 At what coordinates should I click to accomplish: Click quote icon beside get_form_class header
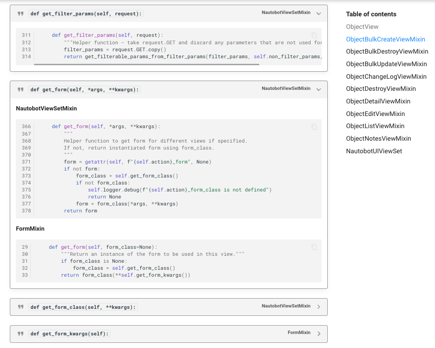(21, 307)
